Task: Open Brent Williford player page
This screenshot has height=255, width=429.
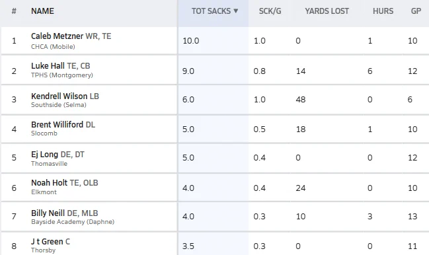Action: [57, 125]
